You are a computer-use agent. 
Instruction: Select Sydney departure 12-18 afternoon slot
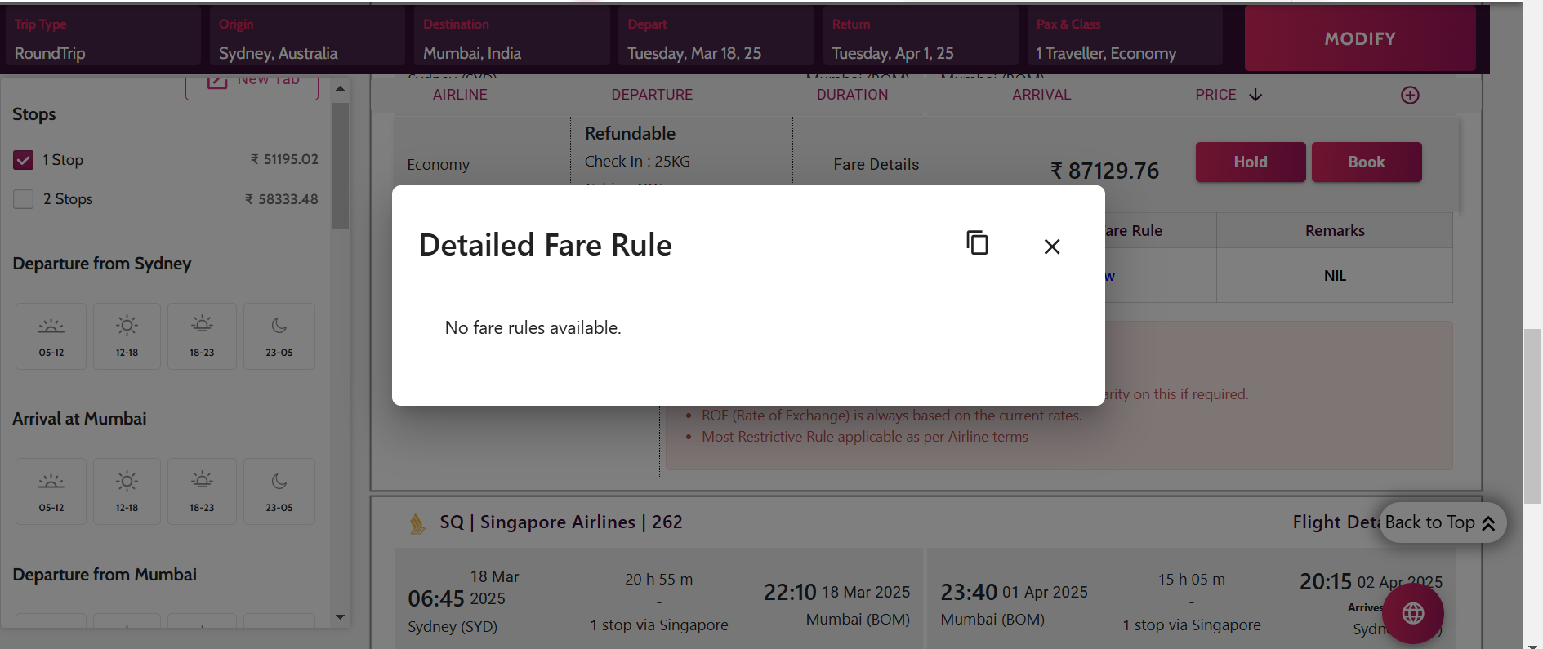pos(127,336)
